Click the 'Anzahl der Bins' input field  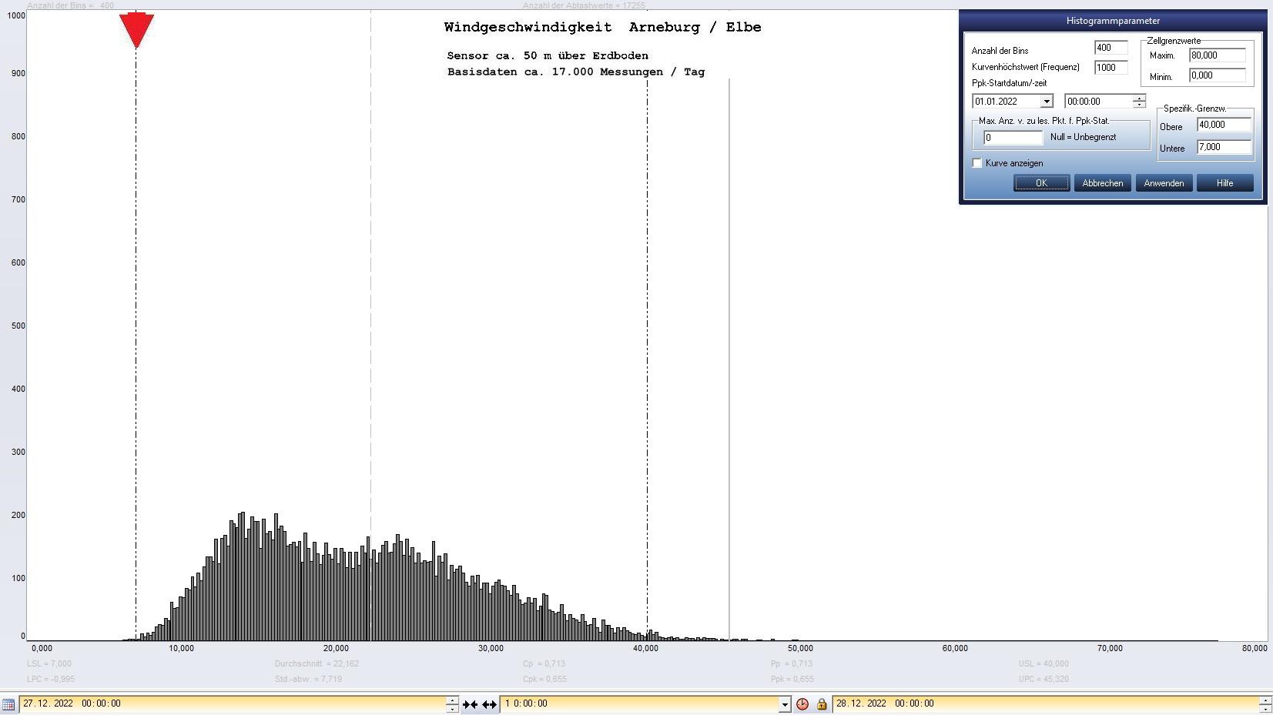click(x=1110, y=48)
